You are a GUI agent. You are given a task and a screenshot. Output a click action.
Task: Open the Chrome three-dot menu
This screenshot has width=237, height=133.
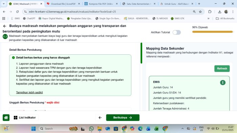[x=233, y=11]
